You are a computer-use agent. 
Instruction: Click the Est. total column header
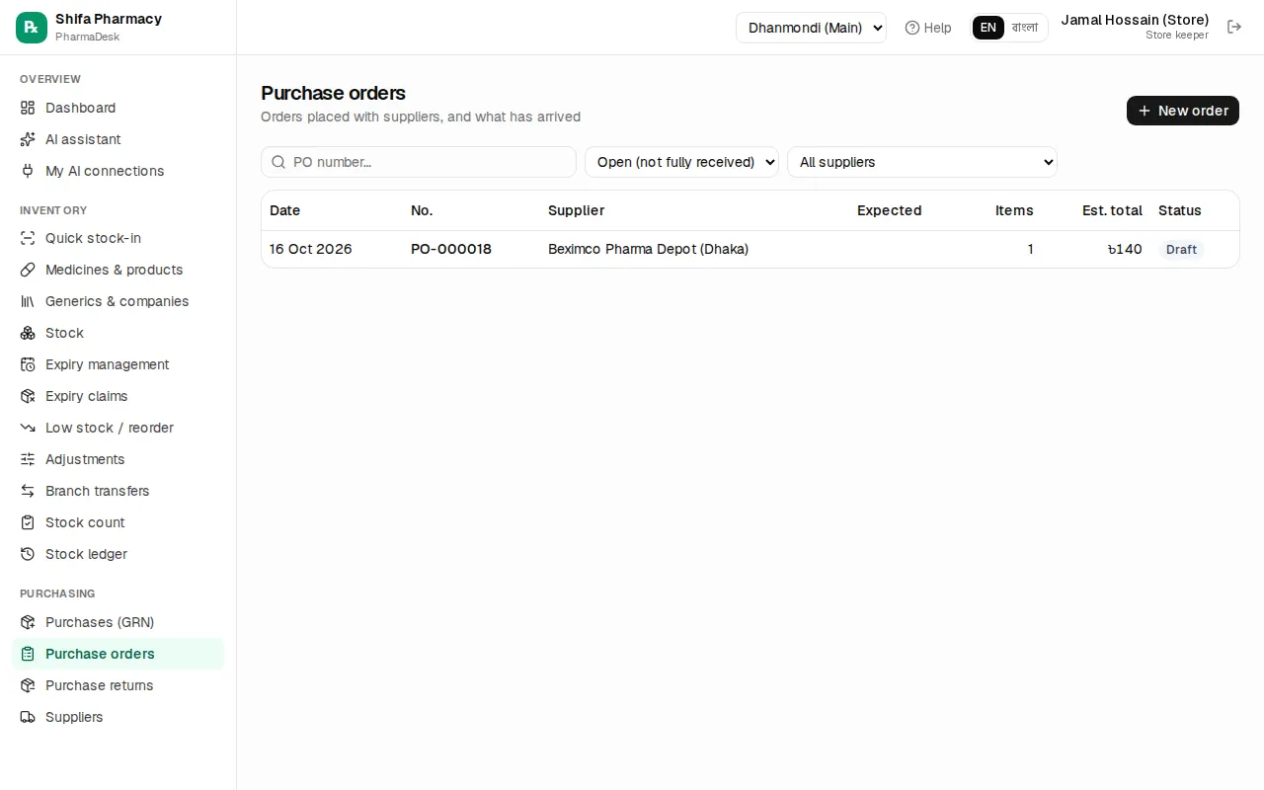(1112, 210)
